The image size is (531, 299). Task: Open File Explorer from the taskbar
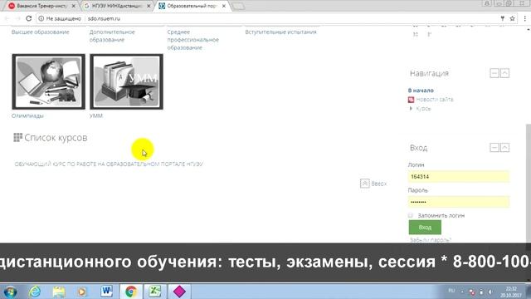(x=59, y=292)
